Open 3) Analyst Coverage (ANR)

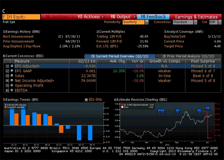coord(183,32)
